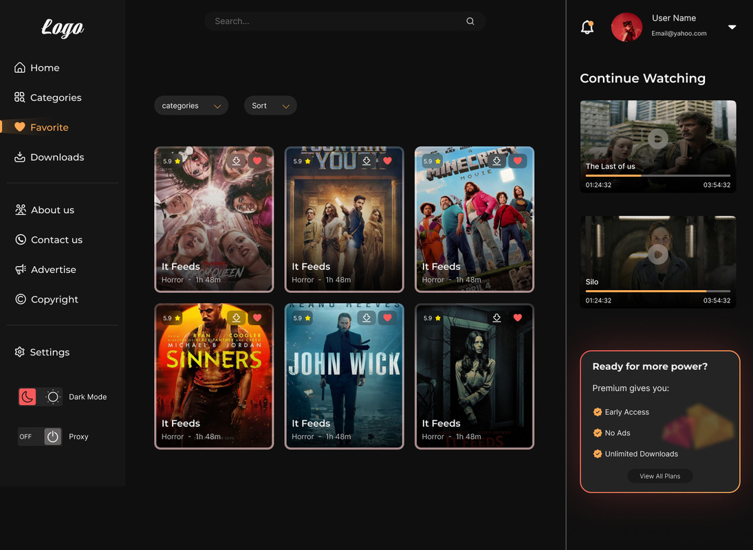The image size is (753, 550).
Task: Unfavorite the woman-in-doorway movie heart
Action: 518,318
